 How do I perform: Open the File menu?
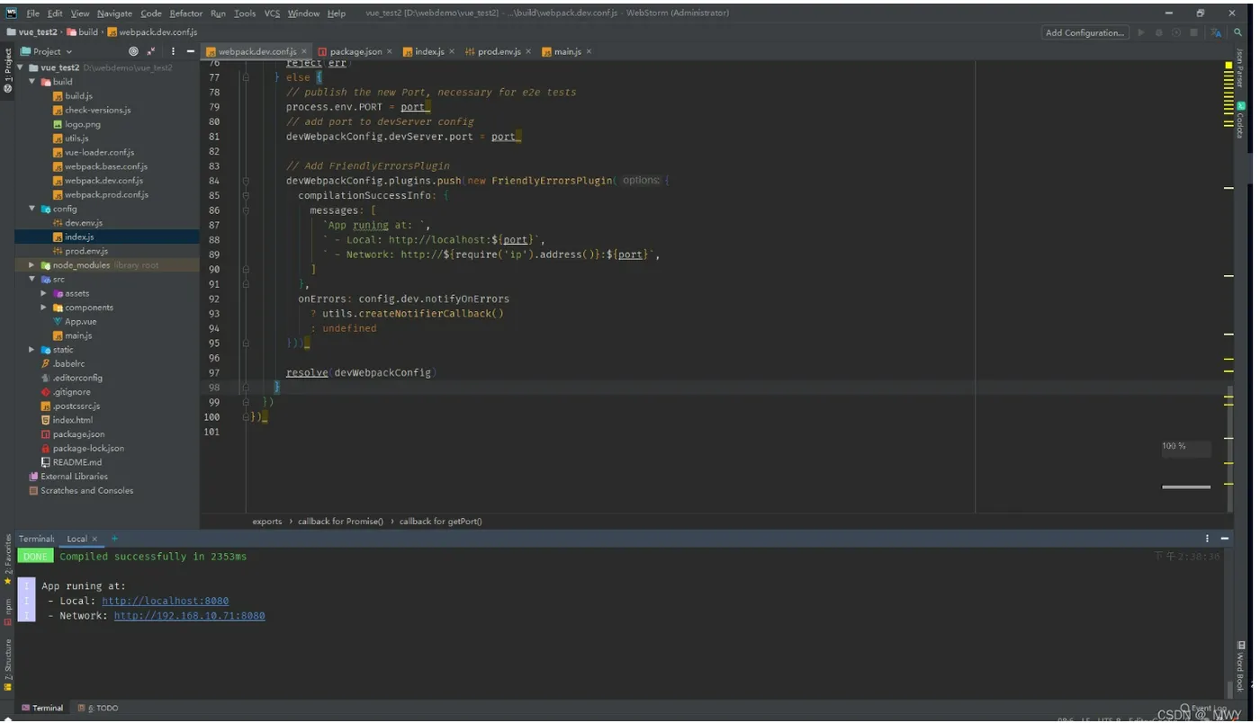tap(32, 13)
